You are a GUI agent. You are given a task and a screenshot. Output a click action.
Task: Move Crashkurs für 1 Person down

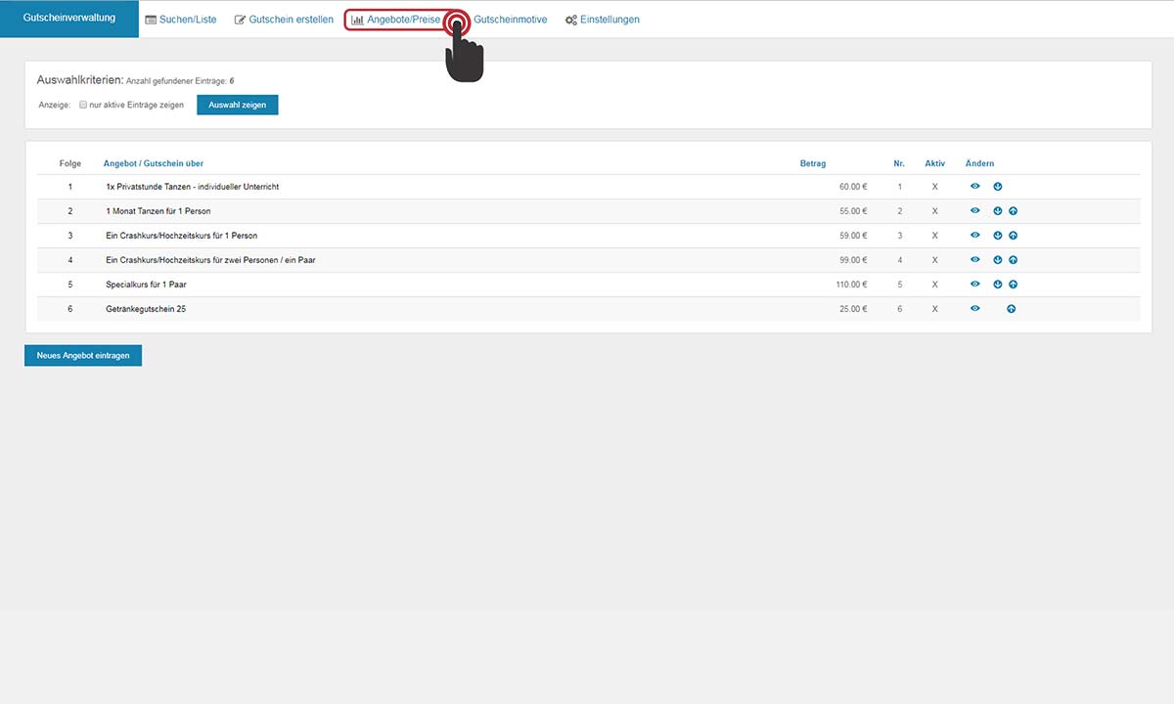coord(998,235)
